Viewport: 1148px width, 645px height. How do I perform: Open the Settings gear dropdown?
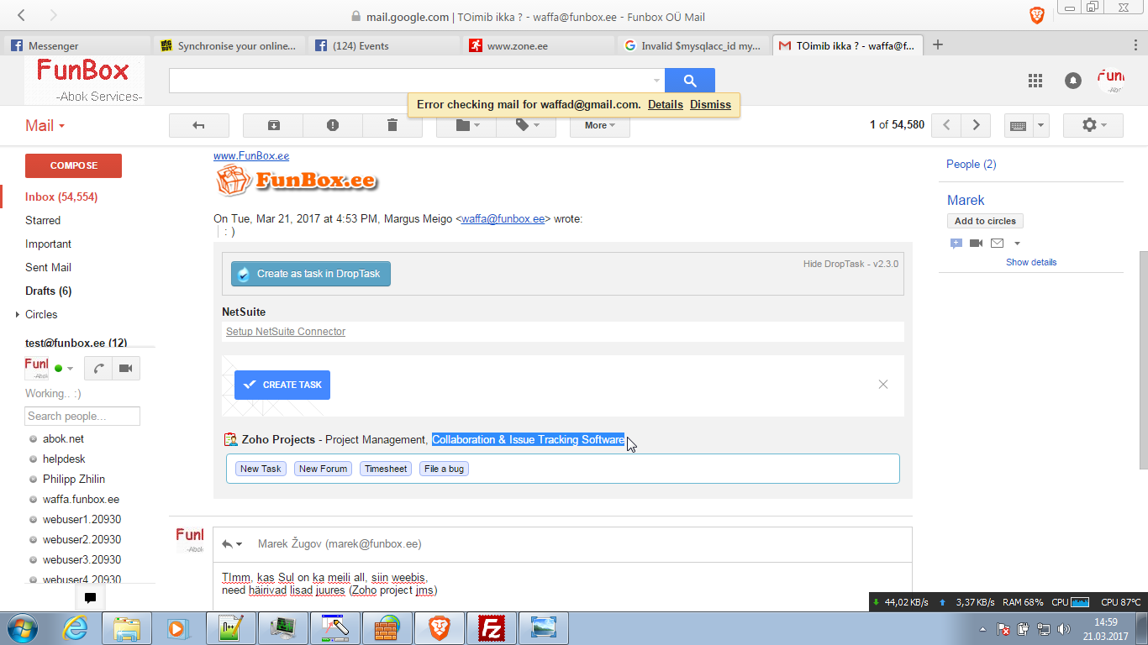click(1093, 125)
